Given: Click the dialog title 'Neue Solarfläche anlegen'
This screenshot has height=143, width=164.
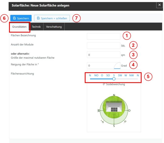Looking at the screenshot, I should pyautogui.click(x=50, y=6).
